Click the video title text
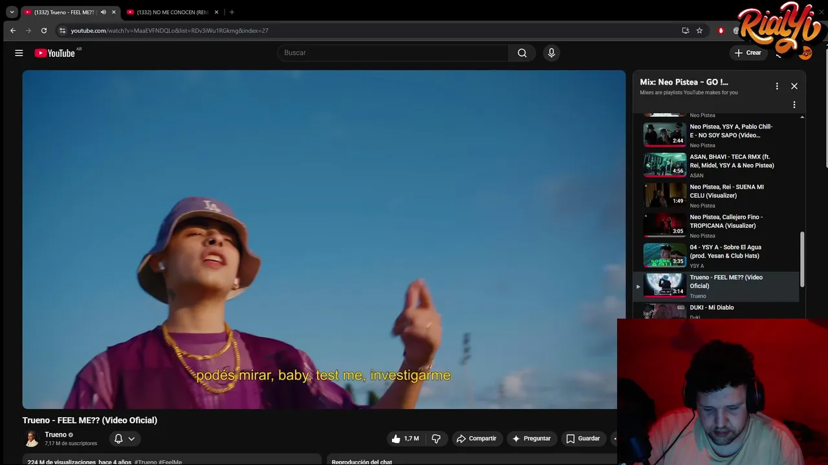Image resolution: width=828 pixels, height=465 pixels. 90,420
